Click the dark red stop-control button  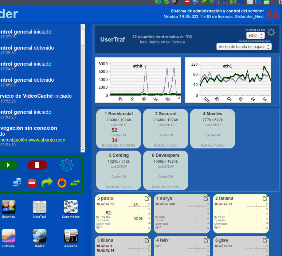pyautogui.click(x=37, y=165)
